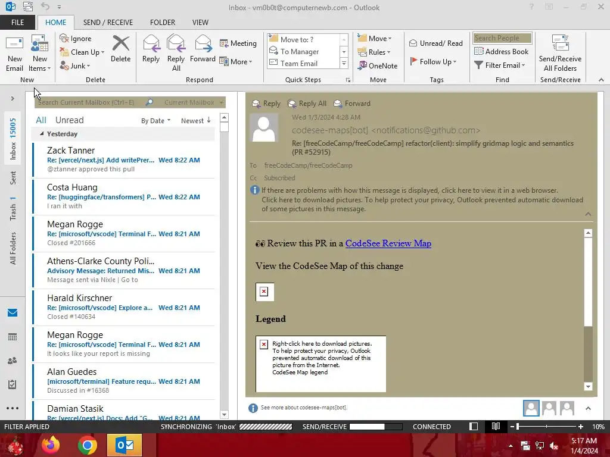Open the By Date sort menu
610x457 pixels.
point(155,121)
